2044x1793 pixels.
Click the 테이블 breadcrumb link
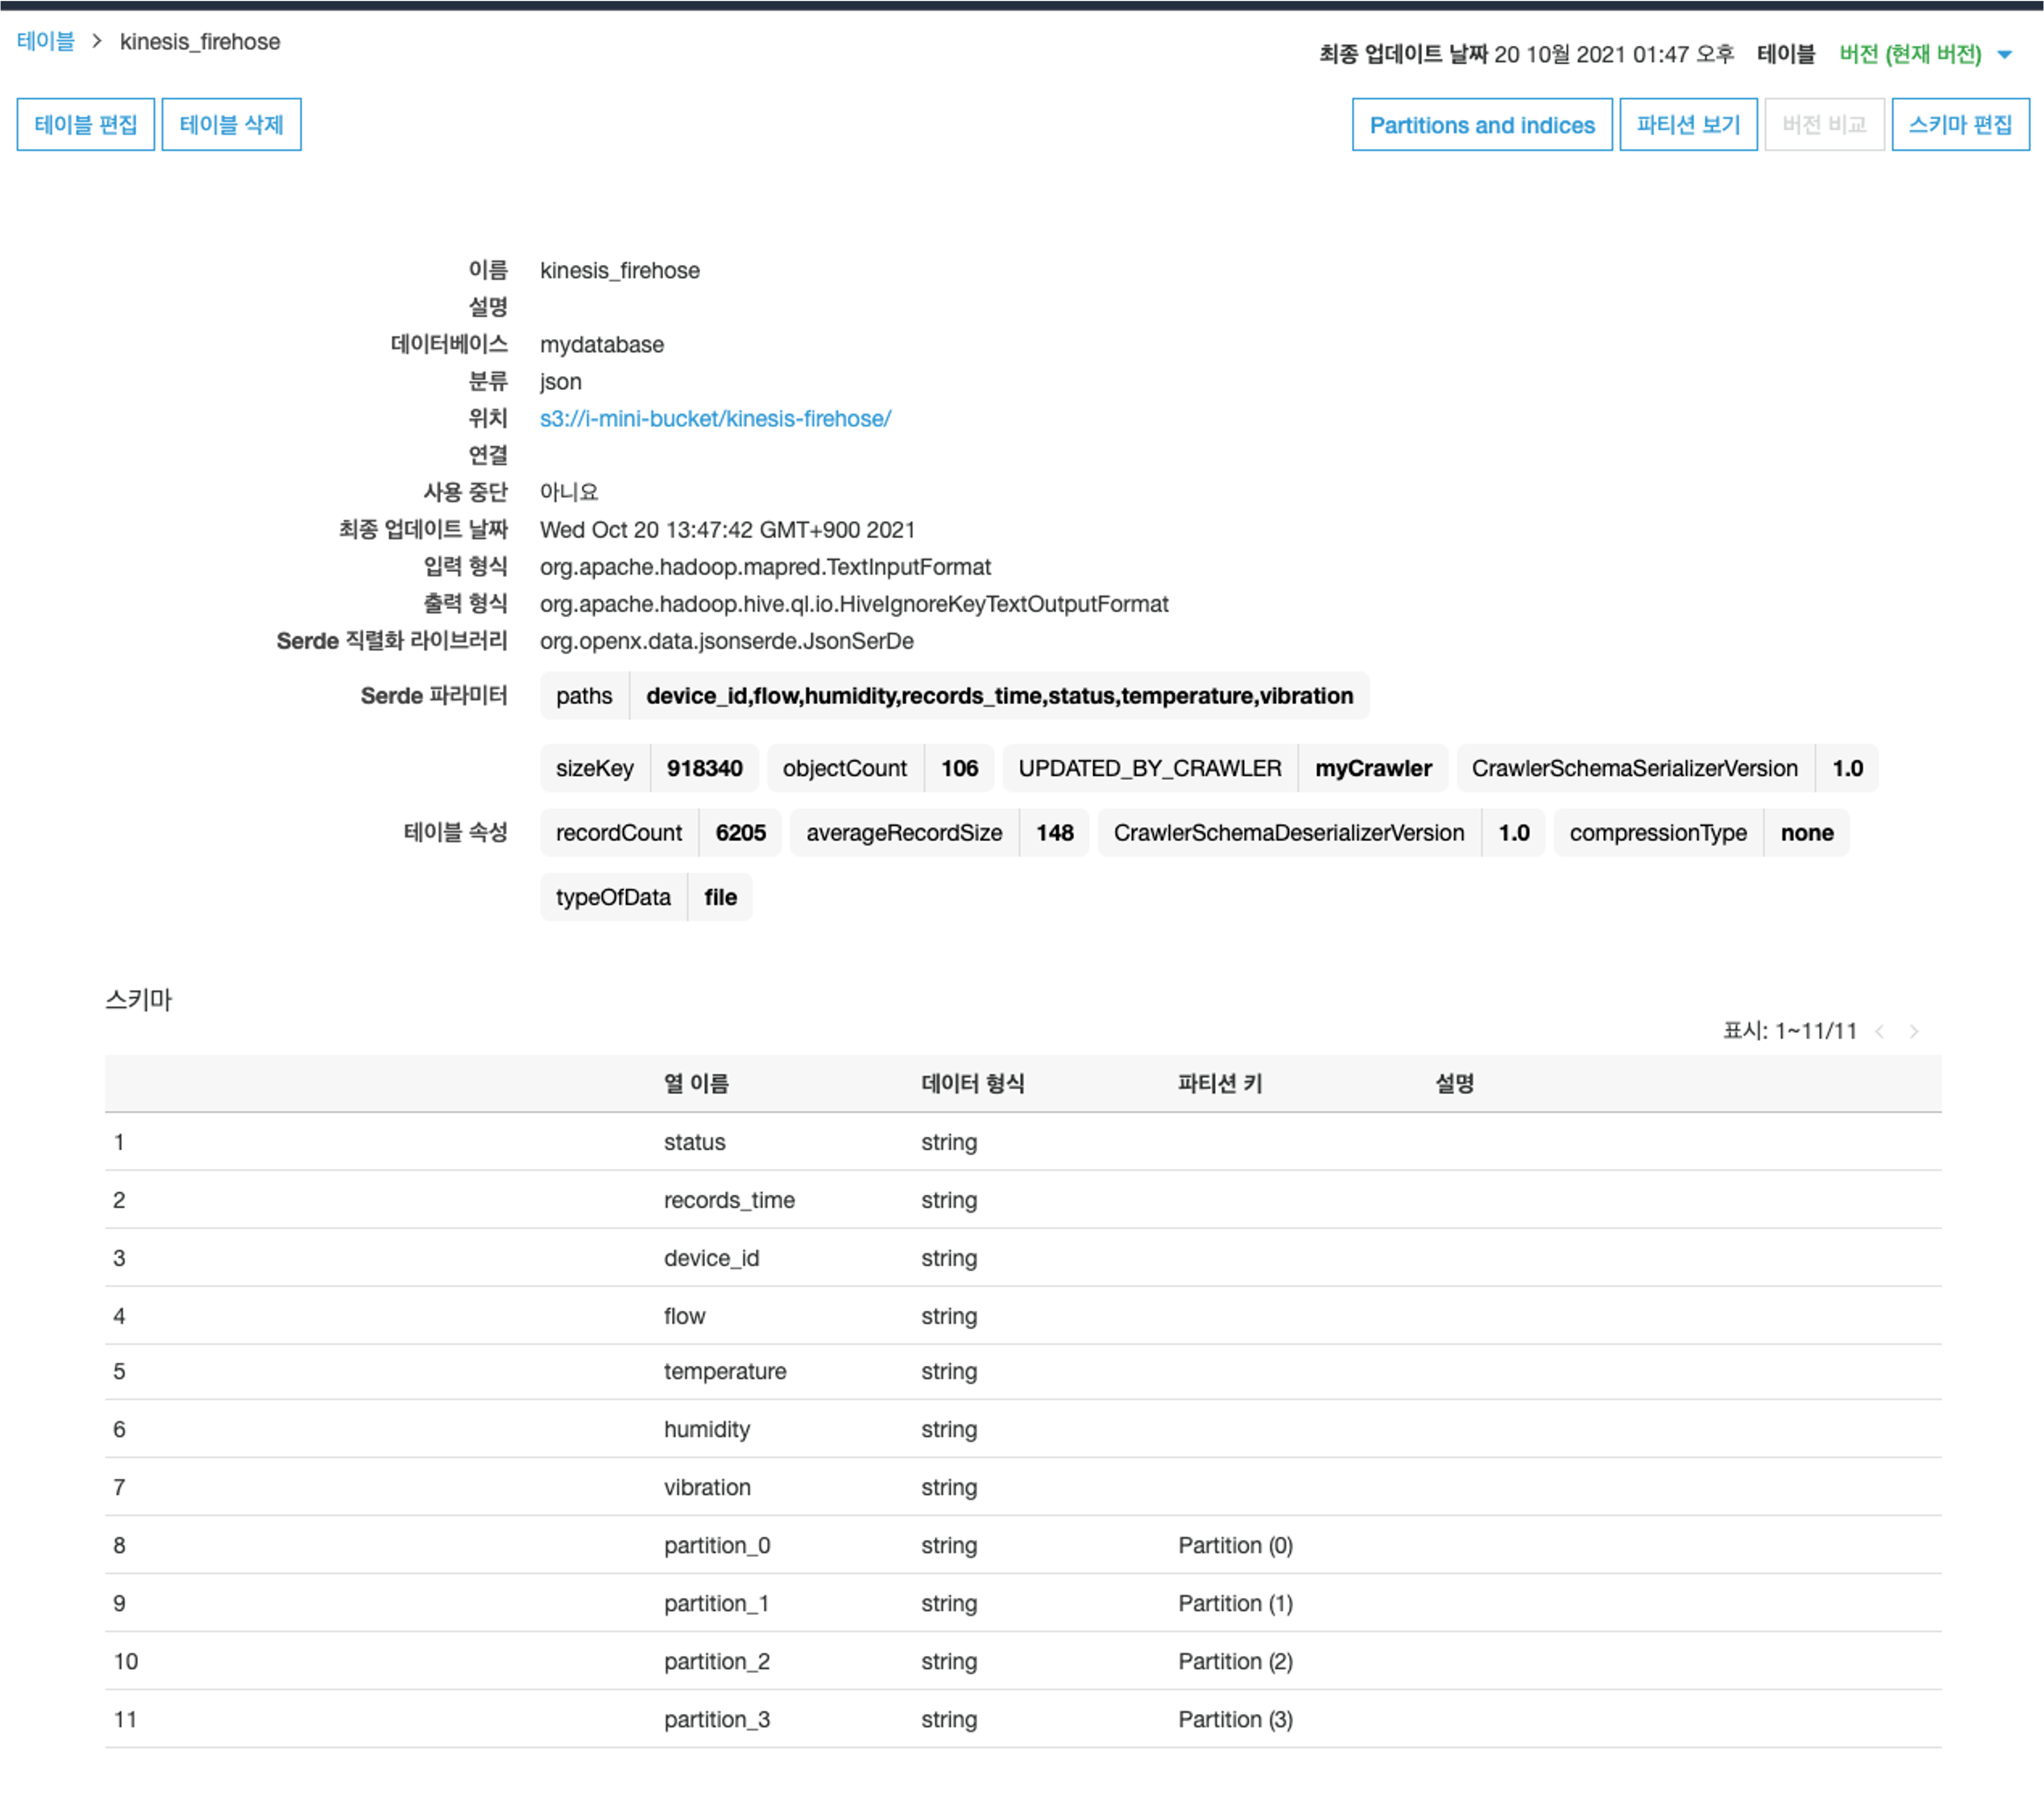46,42
